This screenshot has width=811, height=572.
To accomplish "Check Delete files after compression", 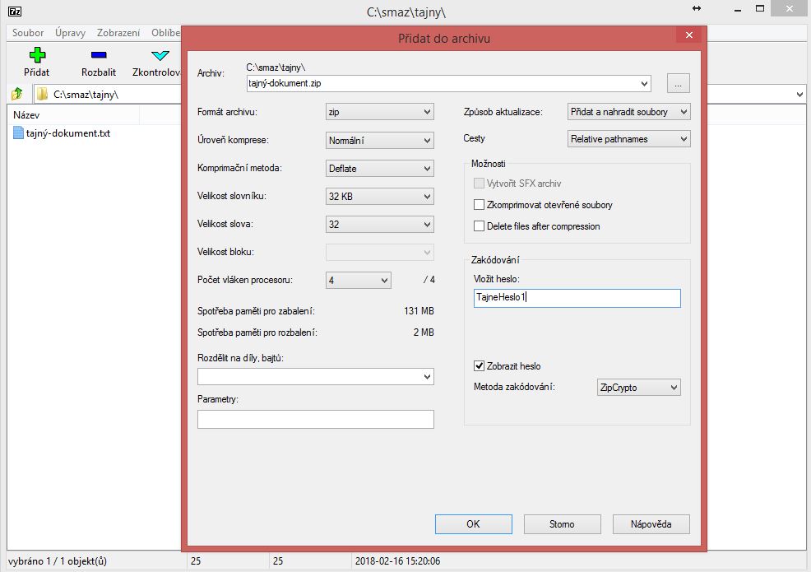I will 480,226.
